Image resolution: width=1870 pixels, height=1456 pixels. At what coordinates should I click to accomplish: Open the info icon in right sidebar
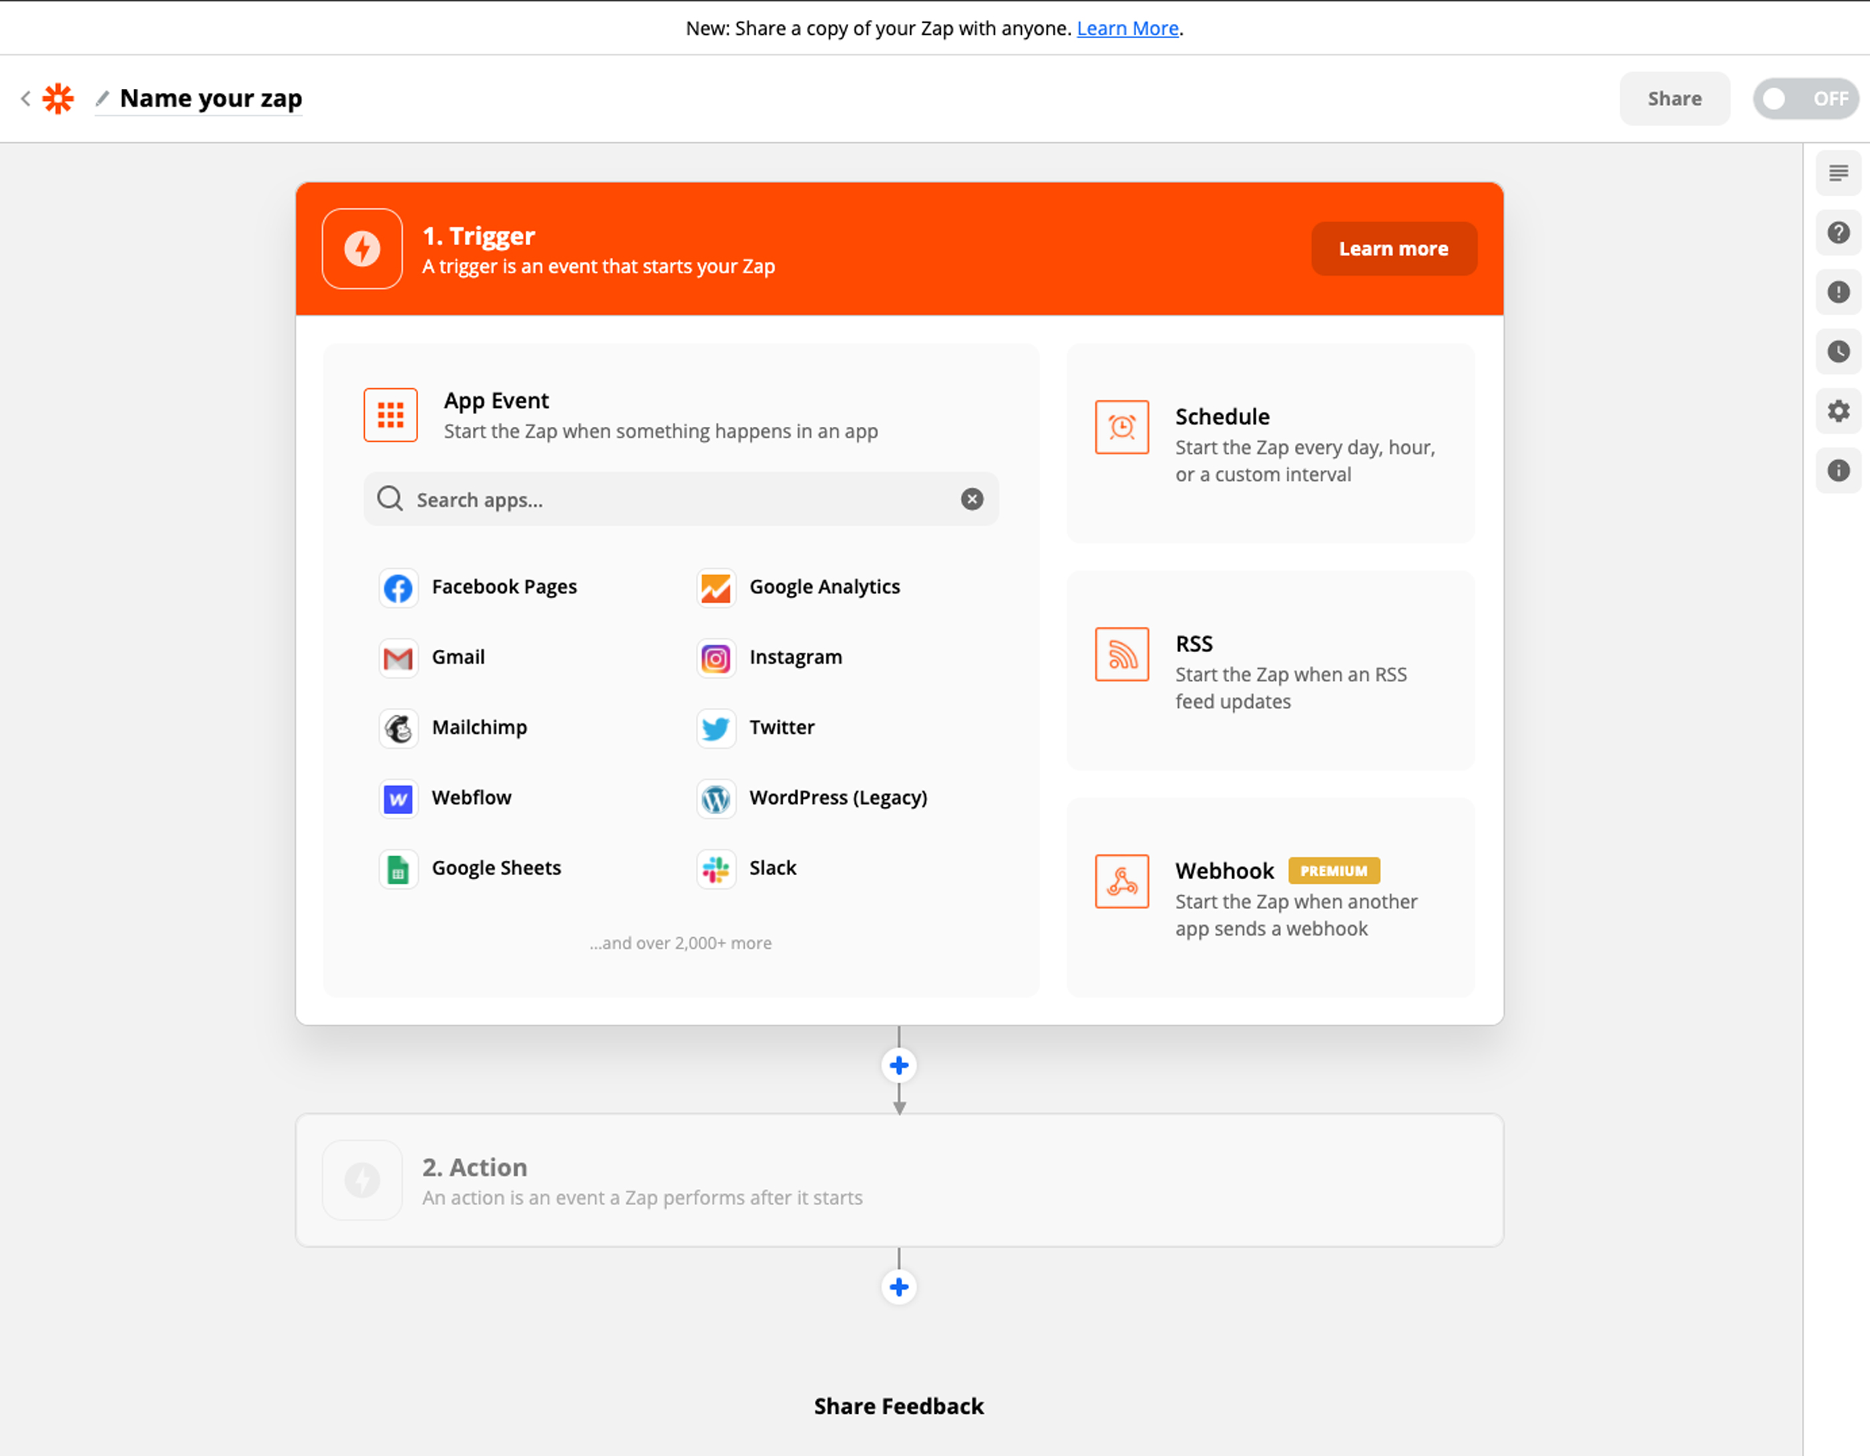1839,470
